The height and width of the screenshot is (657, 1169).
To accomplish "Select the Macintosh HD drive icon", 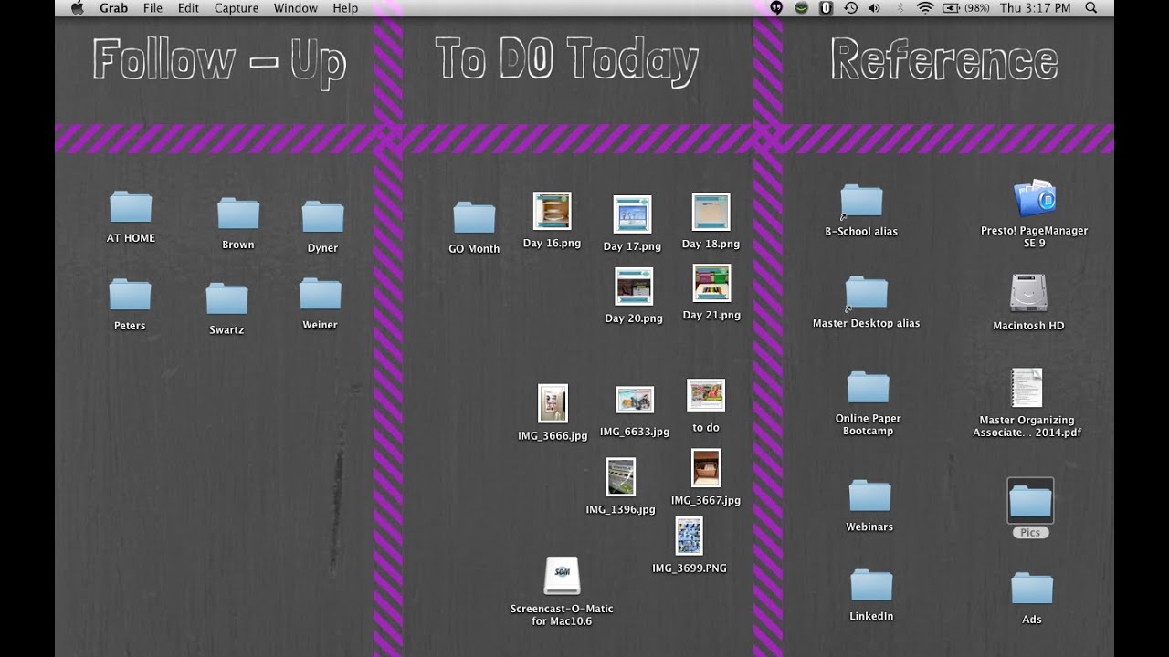I will [1028, 294].
